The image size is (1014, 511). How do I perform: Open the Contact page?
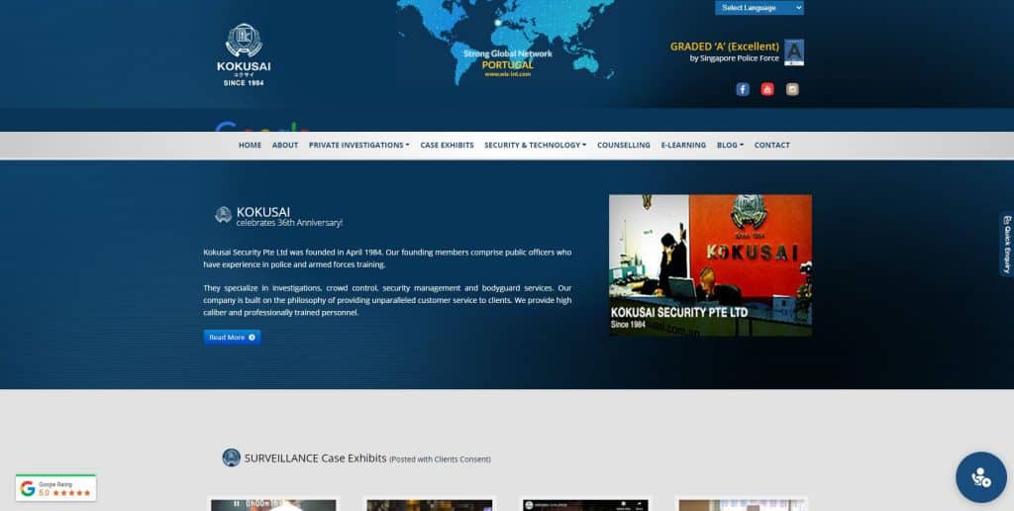point(772,145)
